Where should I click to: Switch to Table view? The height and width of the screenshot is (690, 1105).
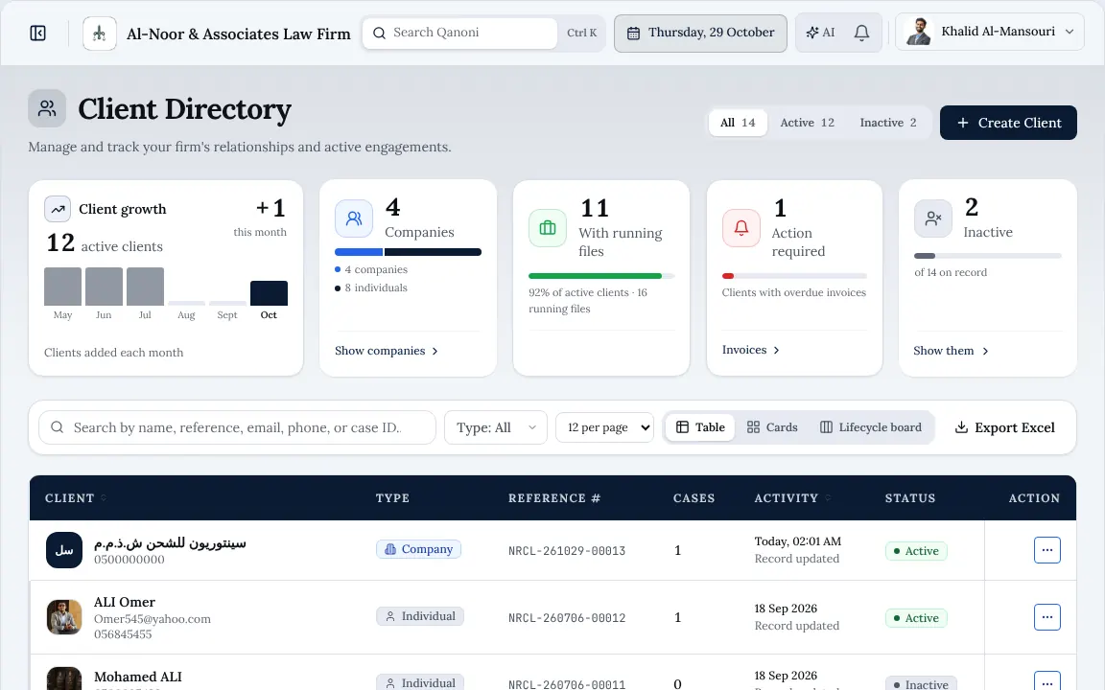700,427
